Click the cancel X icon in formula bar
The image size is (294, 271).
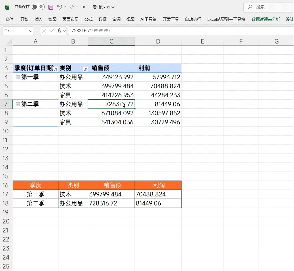tap(44, 31)
